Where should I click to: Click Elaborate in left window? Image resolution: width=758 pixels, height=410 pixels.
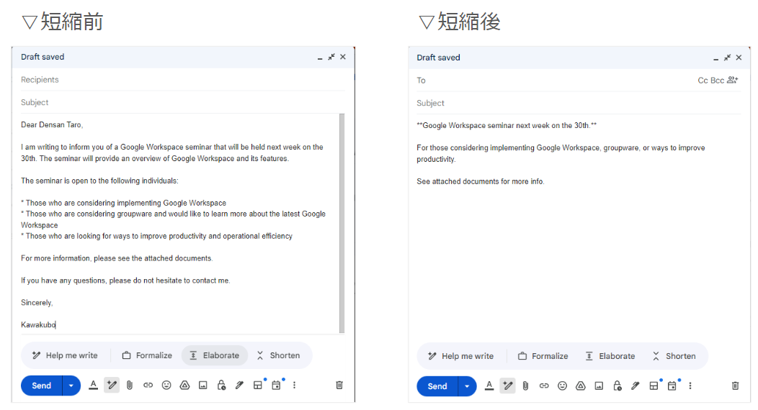(x=215, y=355)
